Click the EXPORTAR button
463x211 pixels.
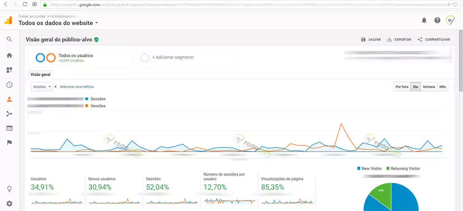pyautogui.click(x=399, y=40)
